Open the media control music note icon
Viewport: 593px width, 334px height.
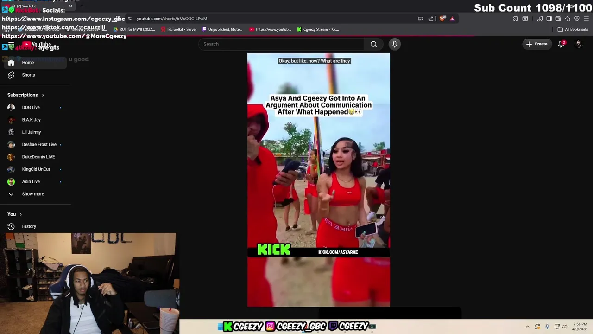pos(540,19)
